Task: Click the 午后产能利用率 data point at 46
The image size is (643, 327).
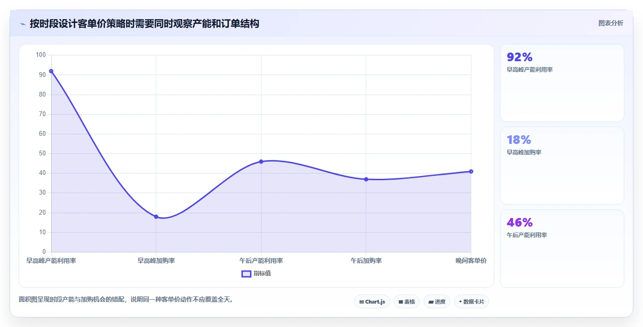Action: point(261,162)
